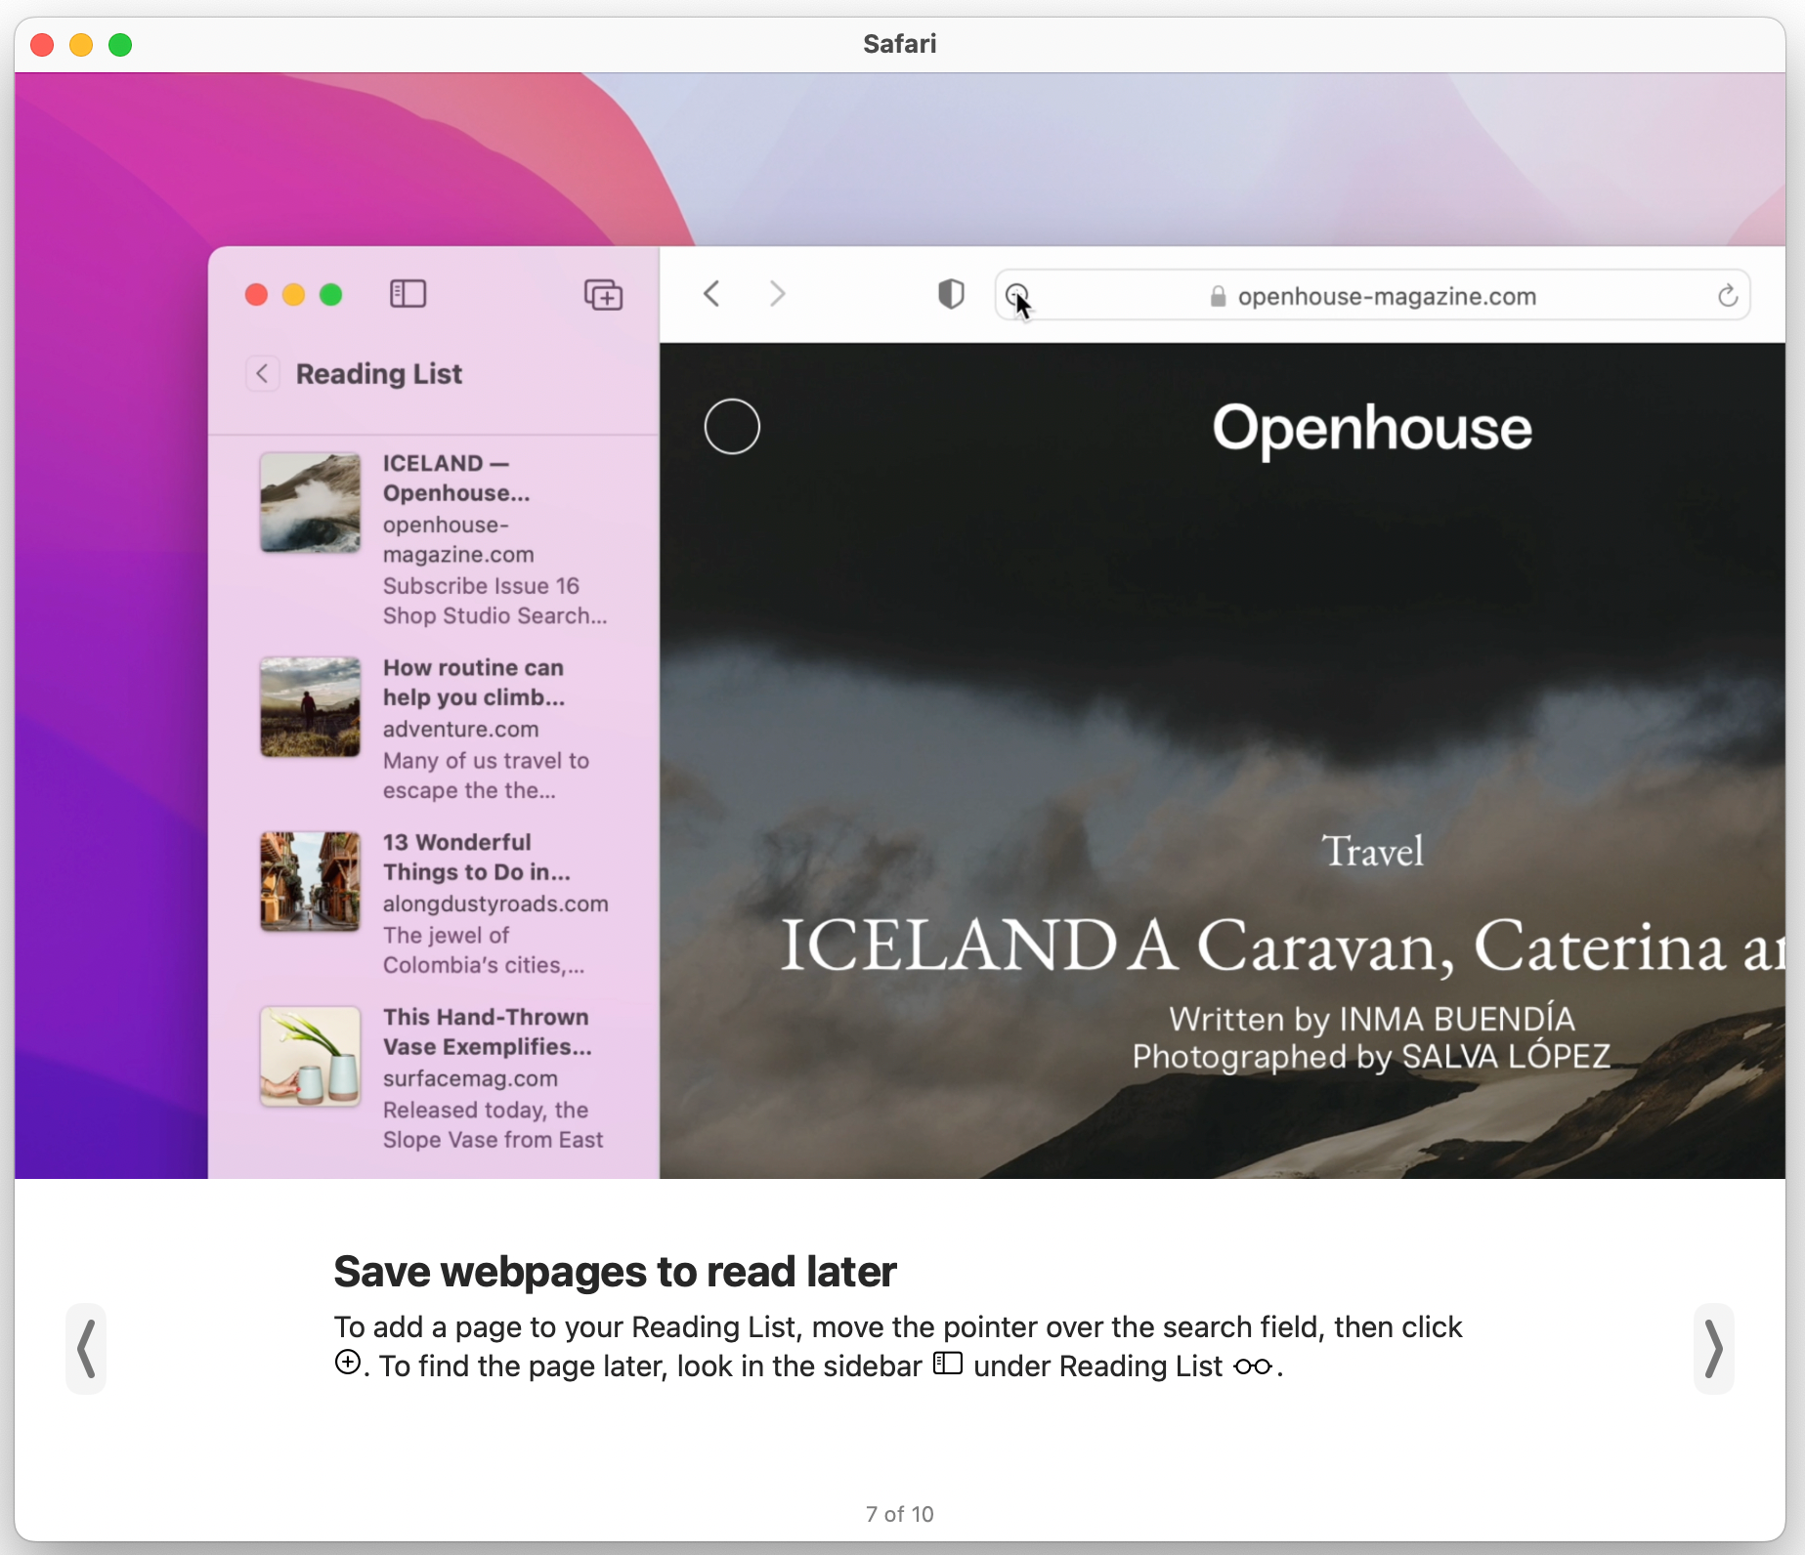Click the browser forward arrow in the toolbar
This screenshot has height=1555, width=1805.
click(777, 294)
